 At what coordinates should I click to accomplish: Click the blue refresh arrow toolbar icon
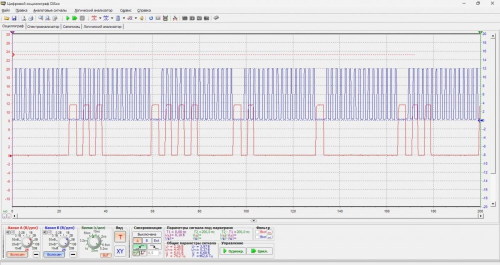point(150,18)
